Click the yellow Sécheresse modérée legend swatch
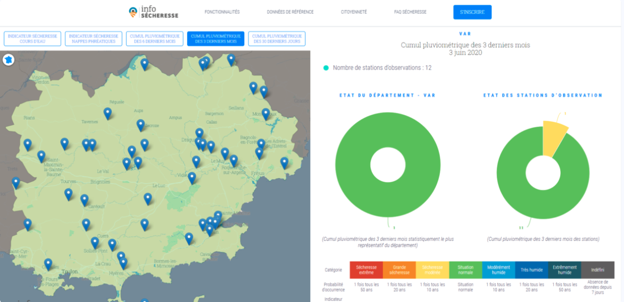This screenshot has width=624, height=302. point(432,270)
